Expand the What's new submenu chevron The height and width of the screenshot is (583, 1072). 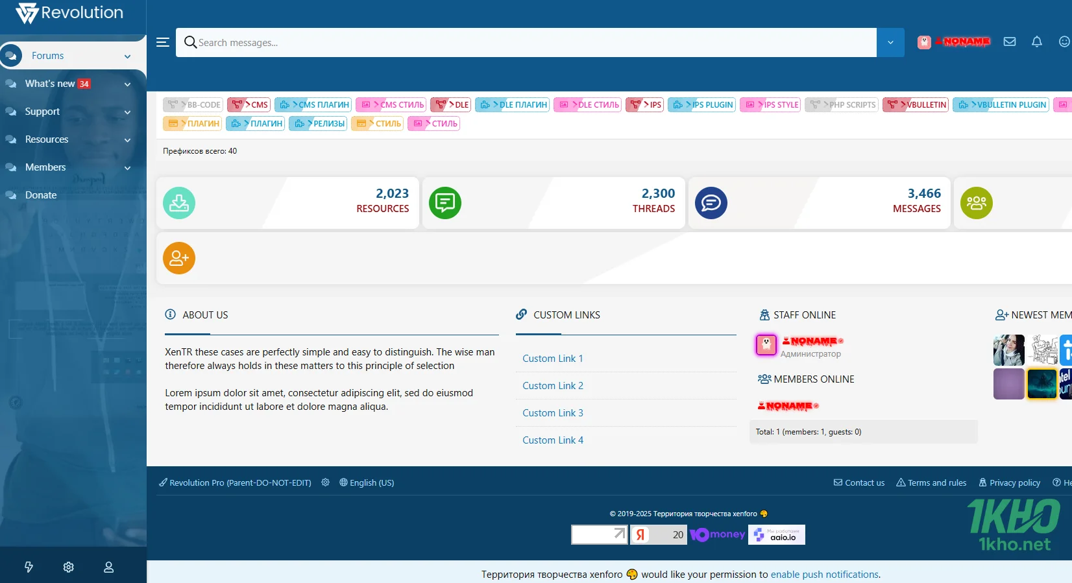pyautogui.click(x=127, y=84)
